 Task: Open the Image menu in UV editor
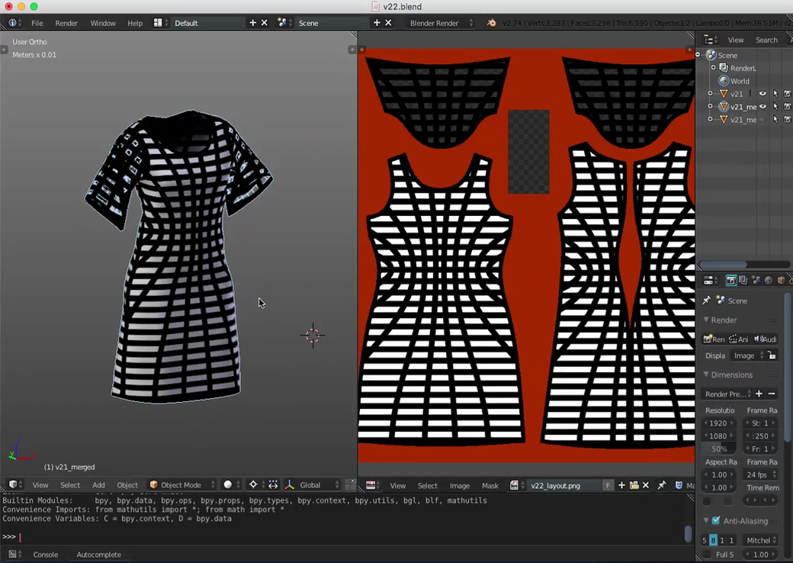[459, 485]
